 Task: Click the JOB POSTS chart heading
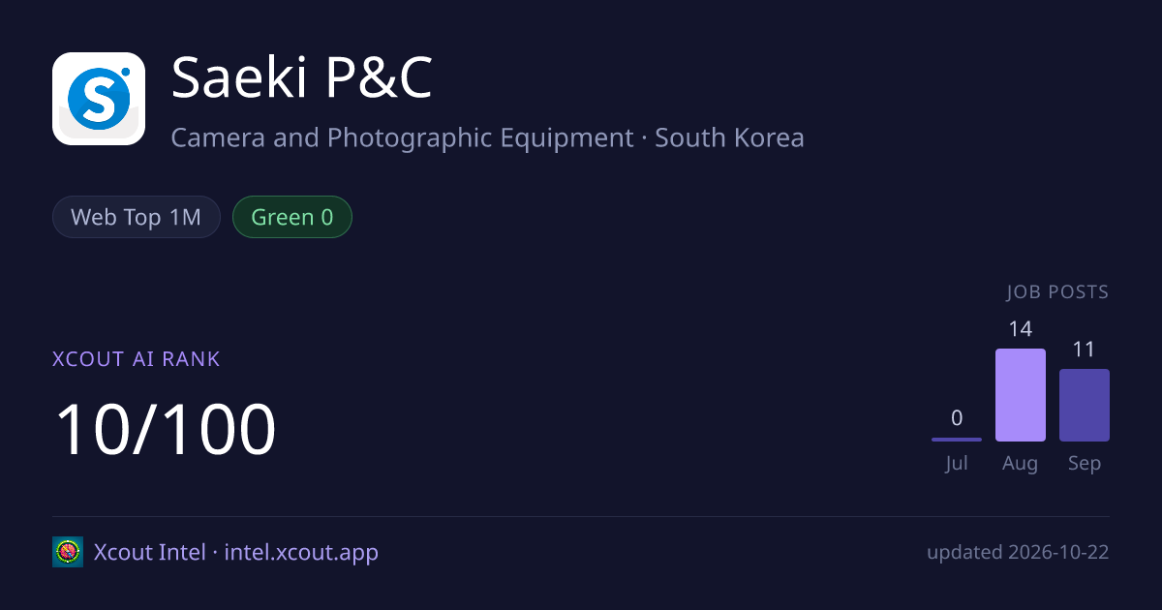coord(1057,292)
